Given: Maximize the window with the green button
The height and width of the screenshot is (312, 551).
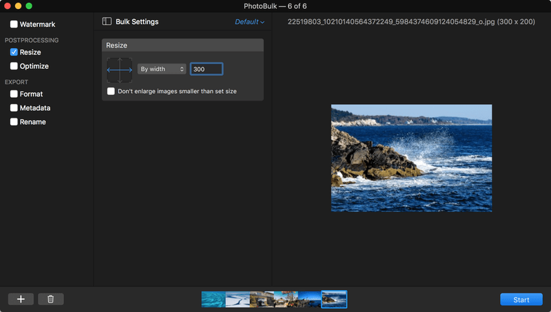Looking at the screenshot, I should pos(29,6).
